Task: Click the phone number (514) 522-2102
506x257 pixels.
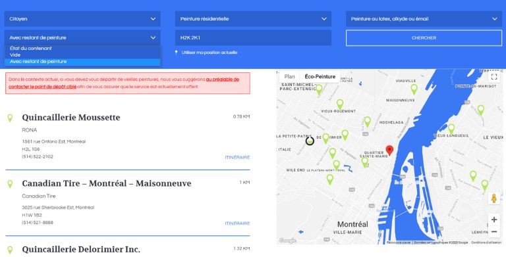Action: click(38, 156)
